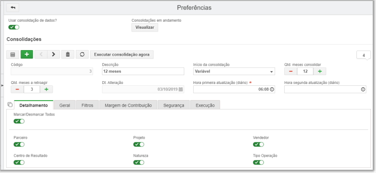Viewport: 376px width, 173px height.
Task: Increase Qtd. meses consolidar with plus
Action: [x=320, y=71]
